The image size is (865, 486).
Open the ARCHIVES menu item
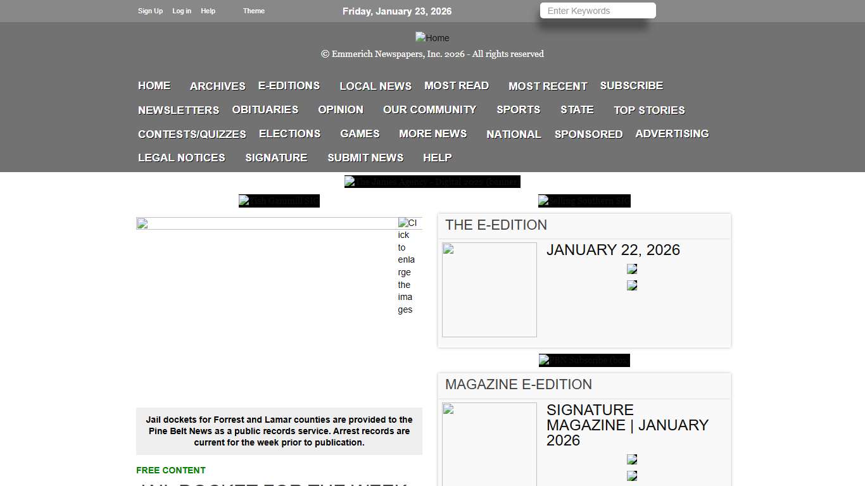(217, 85)
